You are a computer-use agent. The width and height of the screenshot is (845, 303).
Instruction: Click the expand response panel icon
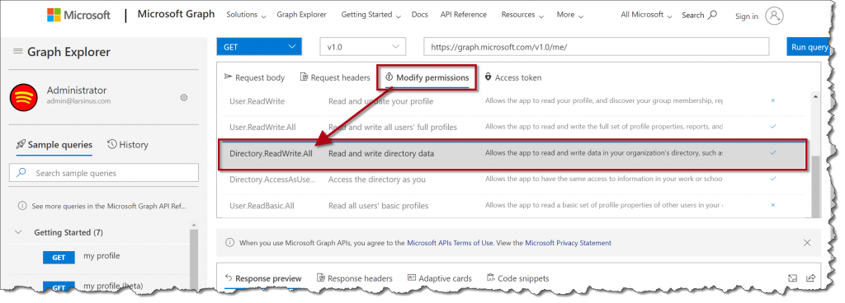(x=792, y=277)
